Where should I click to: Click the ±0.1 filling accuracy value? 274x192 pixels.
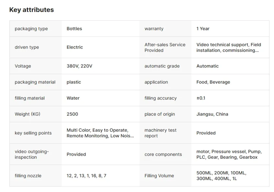[201, 98]
